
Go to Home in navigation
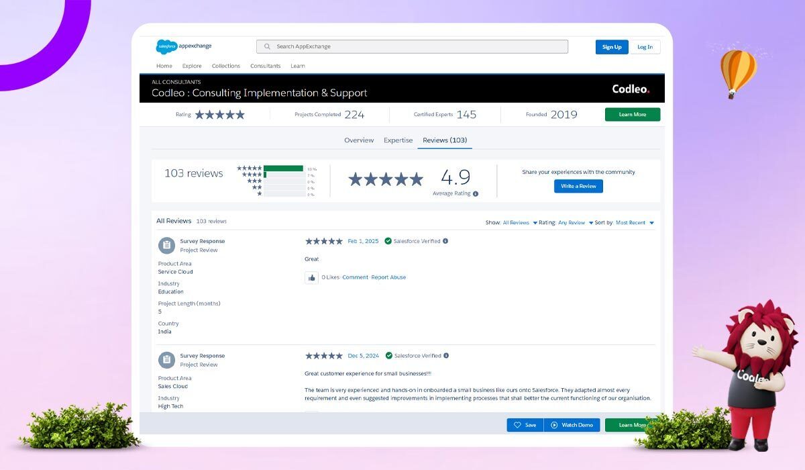(164, 66)
